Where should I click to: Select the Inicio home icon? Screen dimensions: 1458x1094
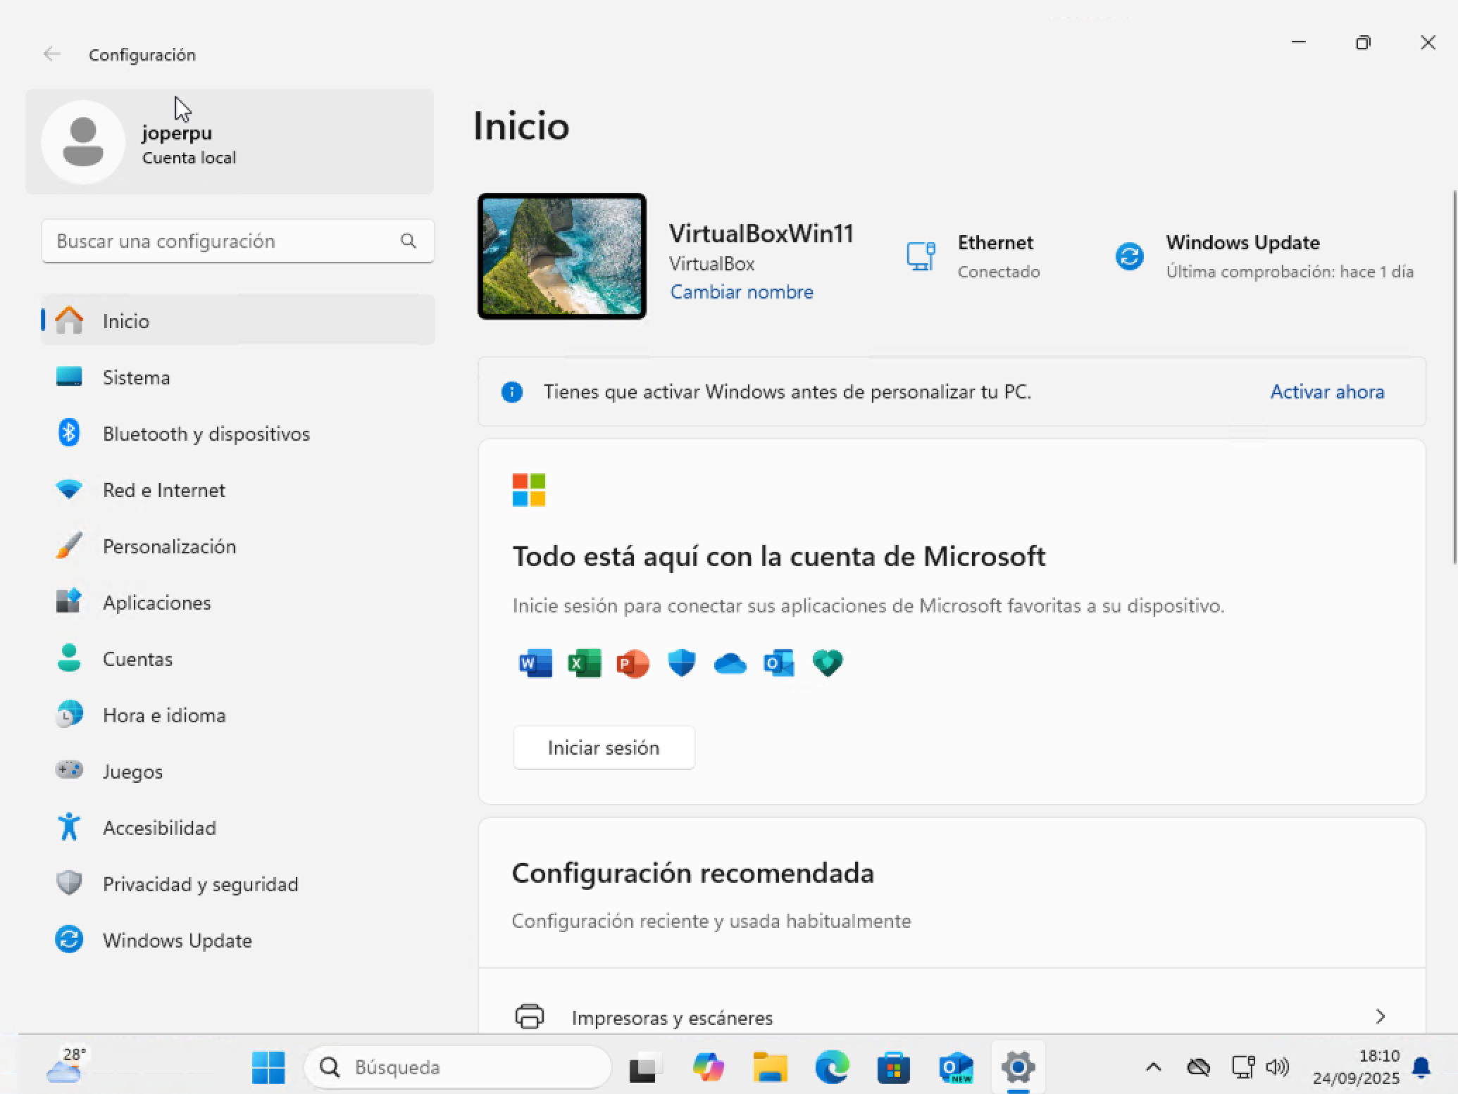[69, 320]
